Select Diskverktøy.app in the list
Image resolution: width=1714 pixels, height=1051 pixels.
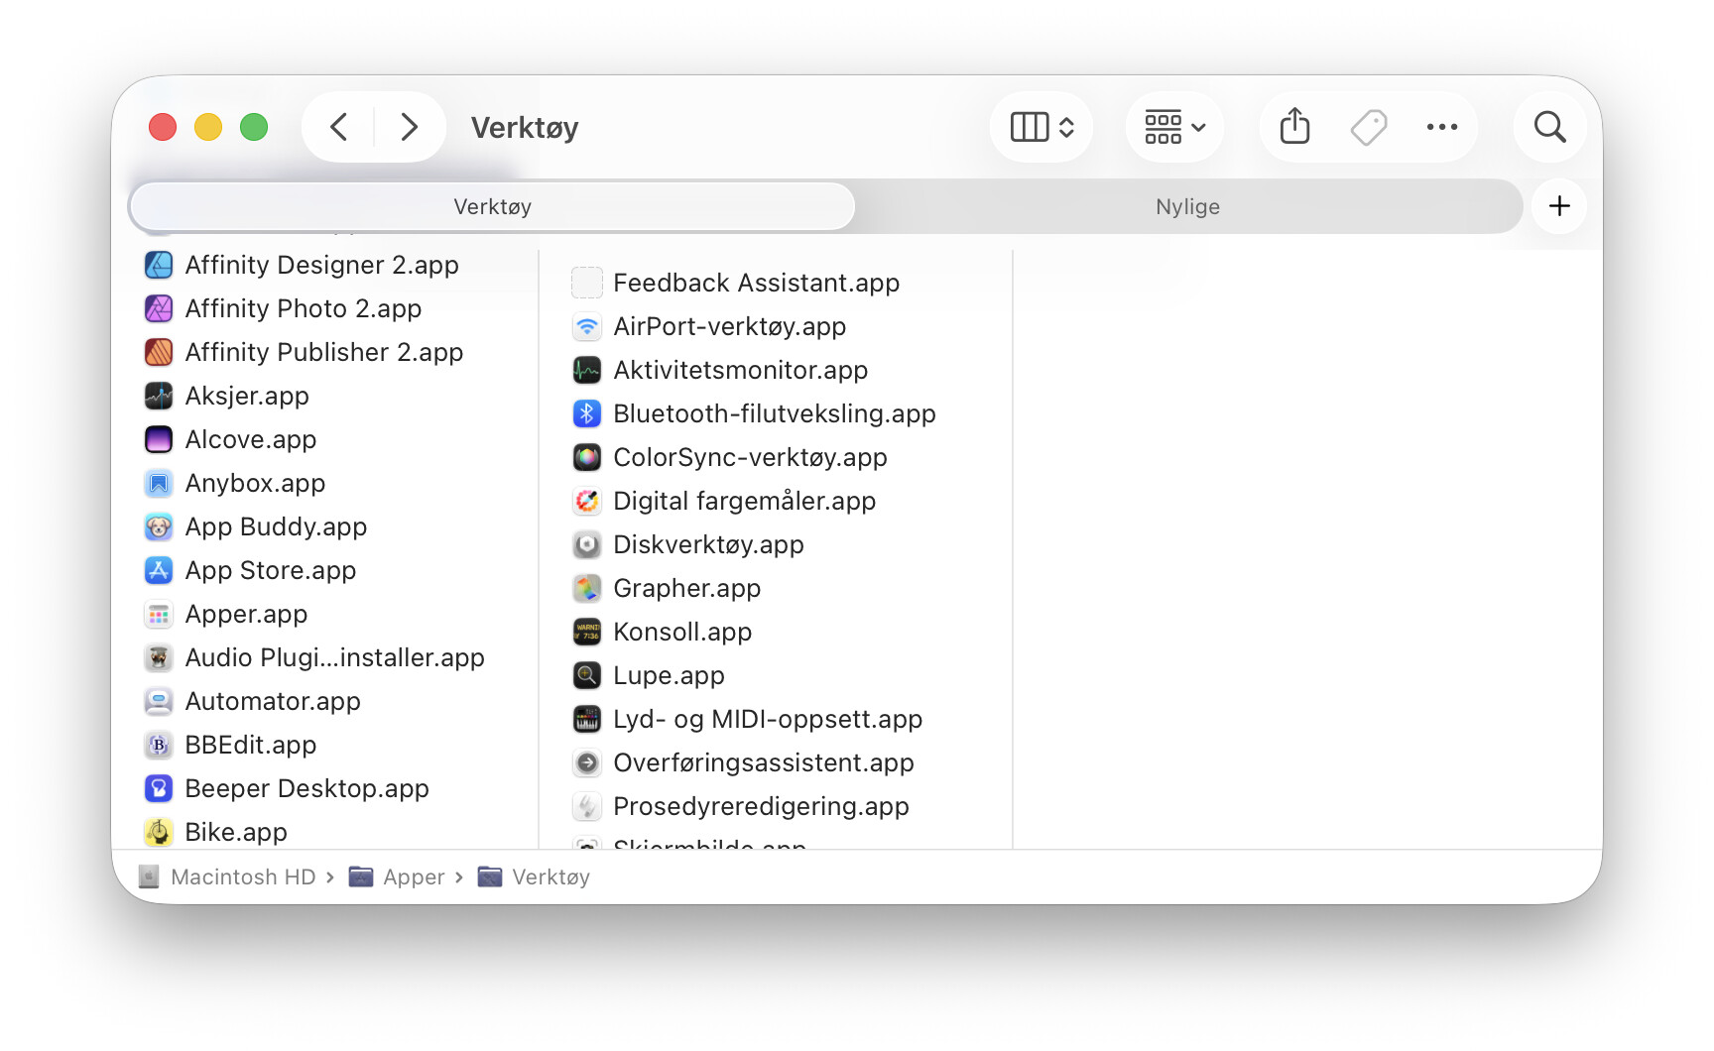click(x=708, y=545)
